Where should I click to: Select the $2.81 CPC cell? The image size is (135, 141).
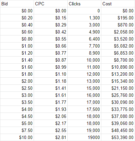pyautogui.click(x=51, y=137)
